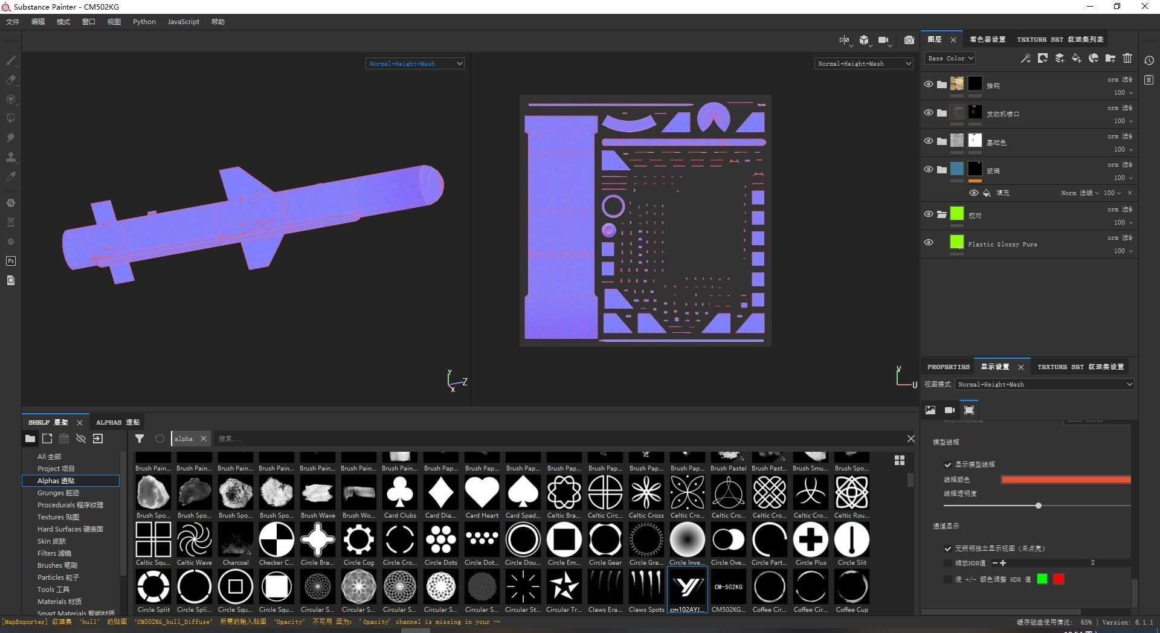Image resolution: width=1160 pixels, height=633 pixels.
Task: Select the Brushes 笔刷 shelf category
Action: click(x=57, y=565)
